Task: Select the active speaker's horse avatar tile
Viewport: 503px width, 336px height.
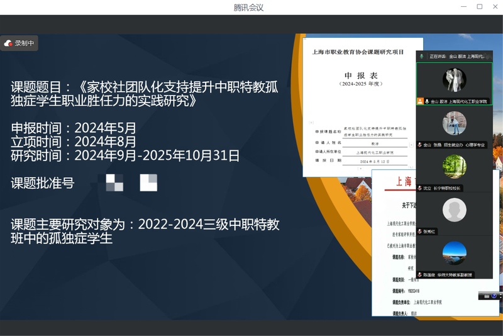Action: [454, 79]
